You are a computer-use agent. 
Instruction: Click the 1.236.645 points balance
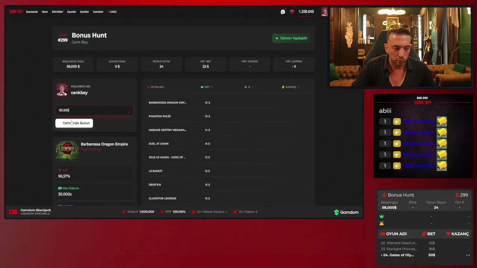coord(306,12)
